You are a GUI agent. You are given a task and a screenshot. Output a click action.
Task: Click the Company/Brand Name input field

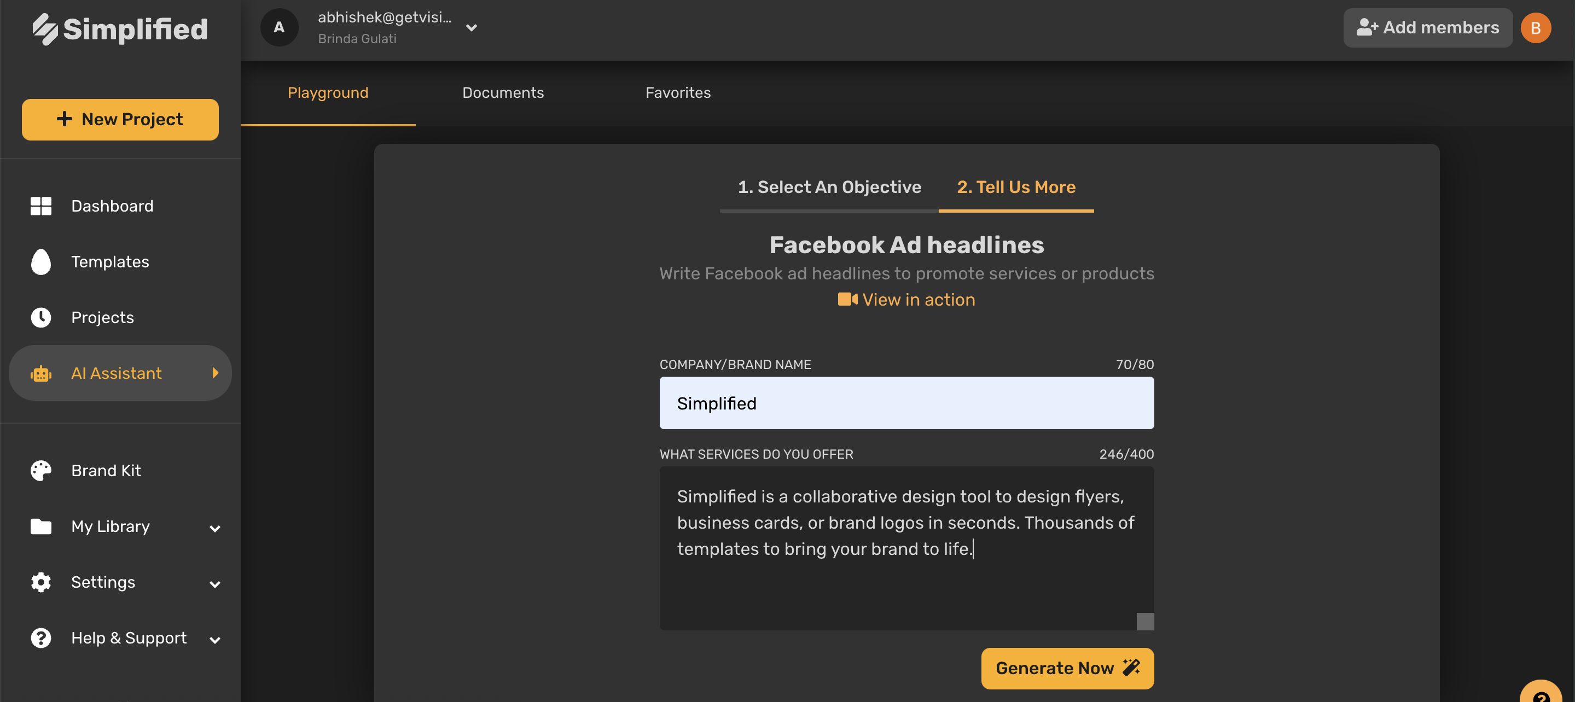click(906, 403)
